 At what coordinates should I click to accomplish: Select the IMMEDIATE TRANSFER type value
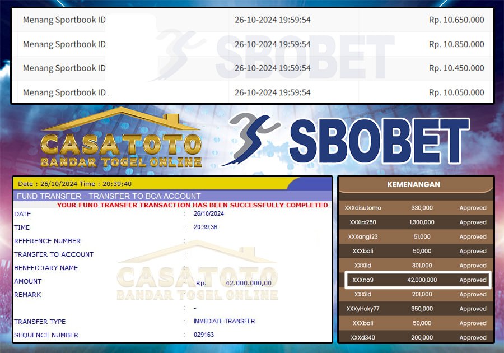coord(224,322)
